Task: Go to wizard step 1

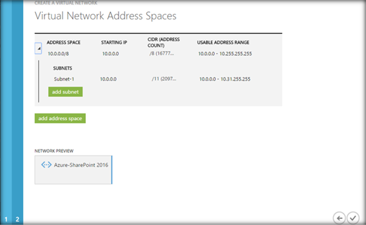Action: (6, 219)
